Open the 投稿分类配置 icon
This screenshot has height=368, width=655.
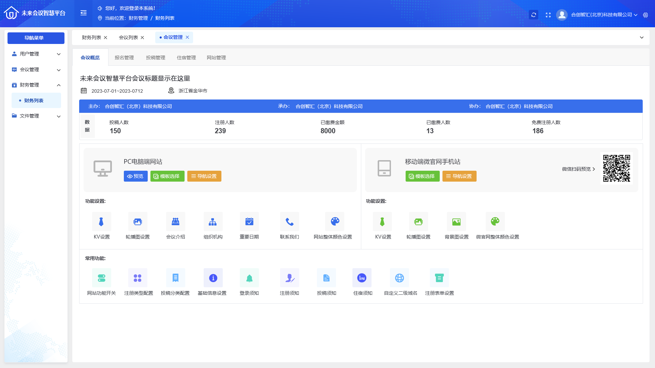[175, 278]
